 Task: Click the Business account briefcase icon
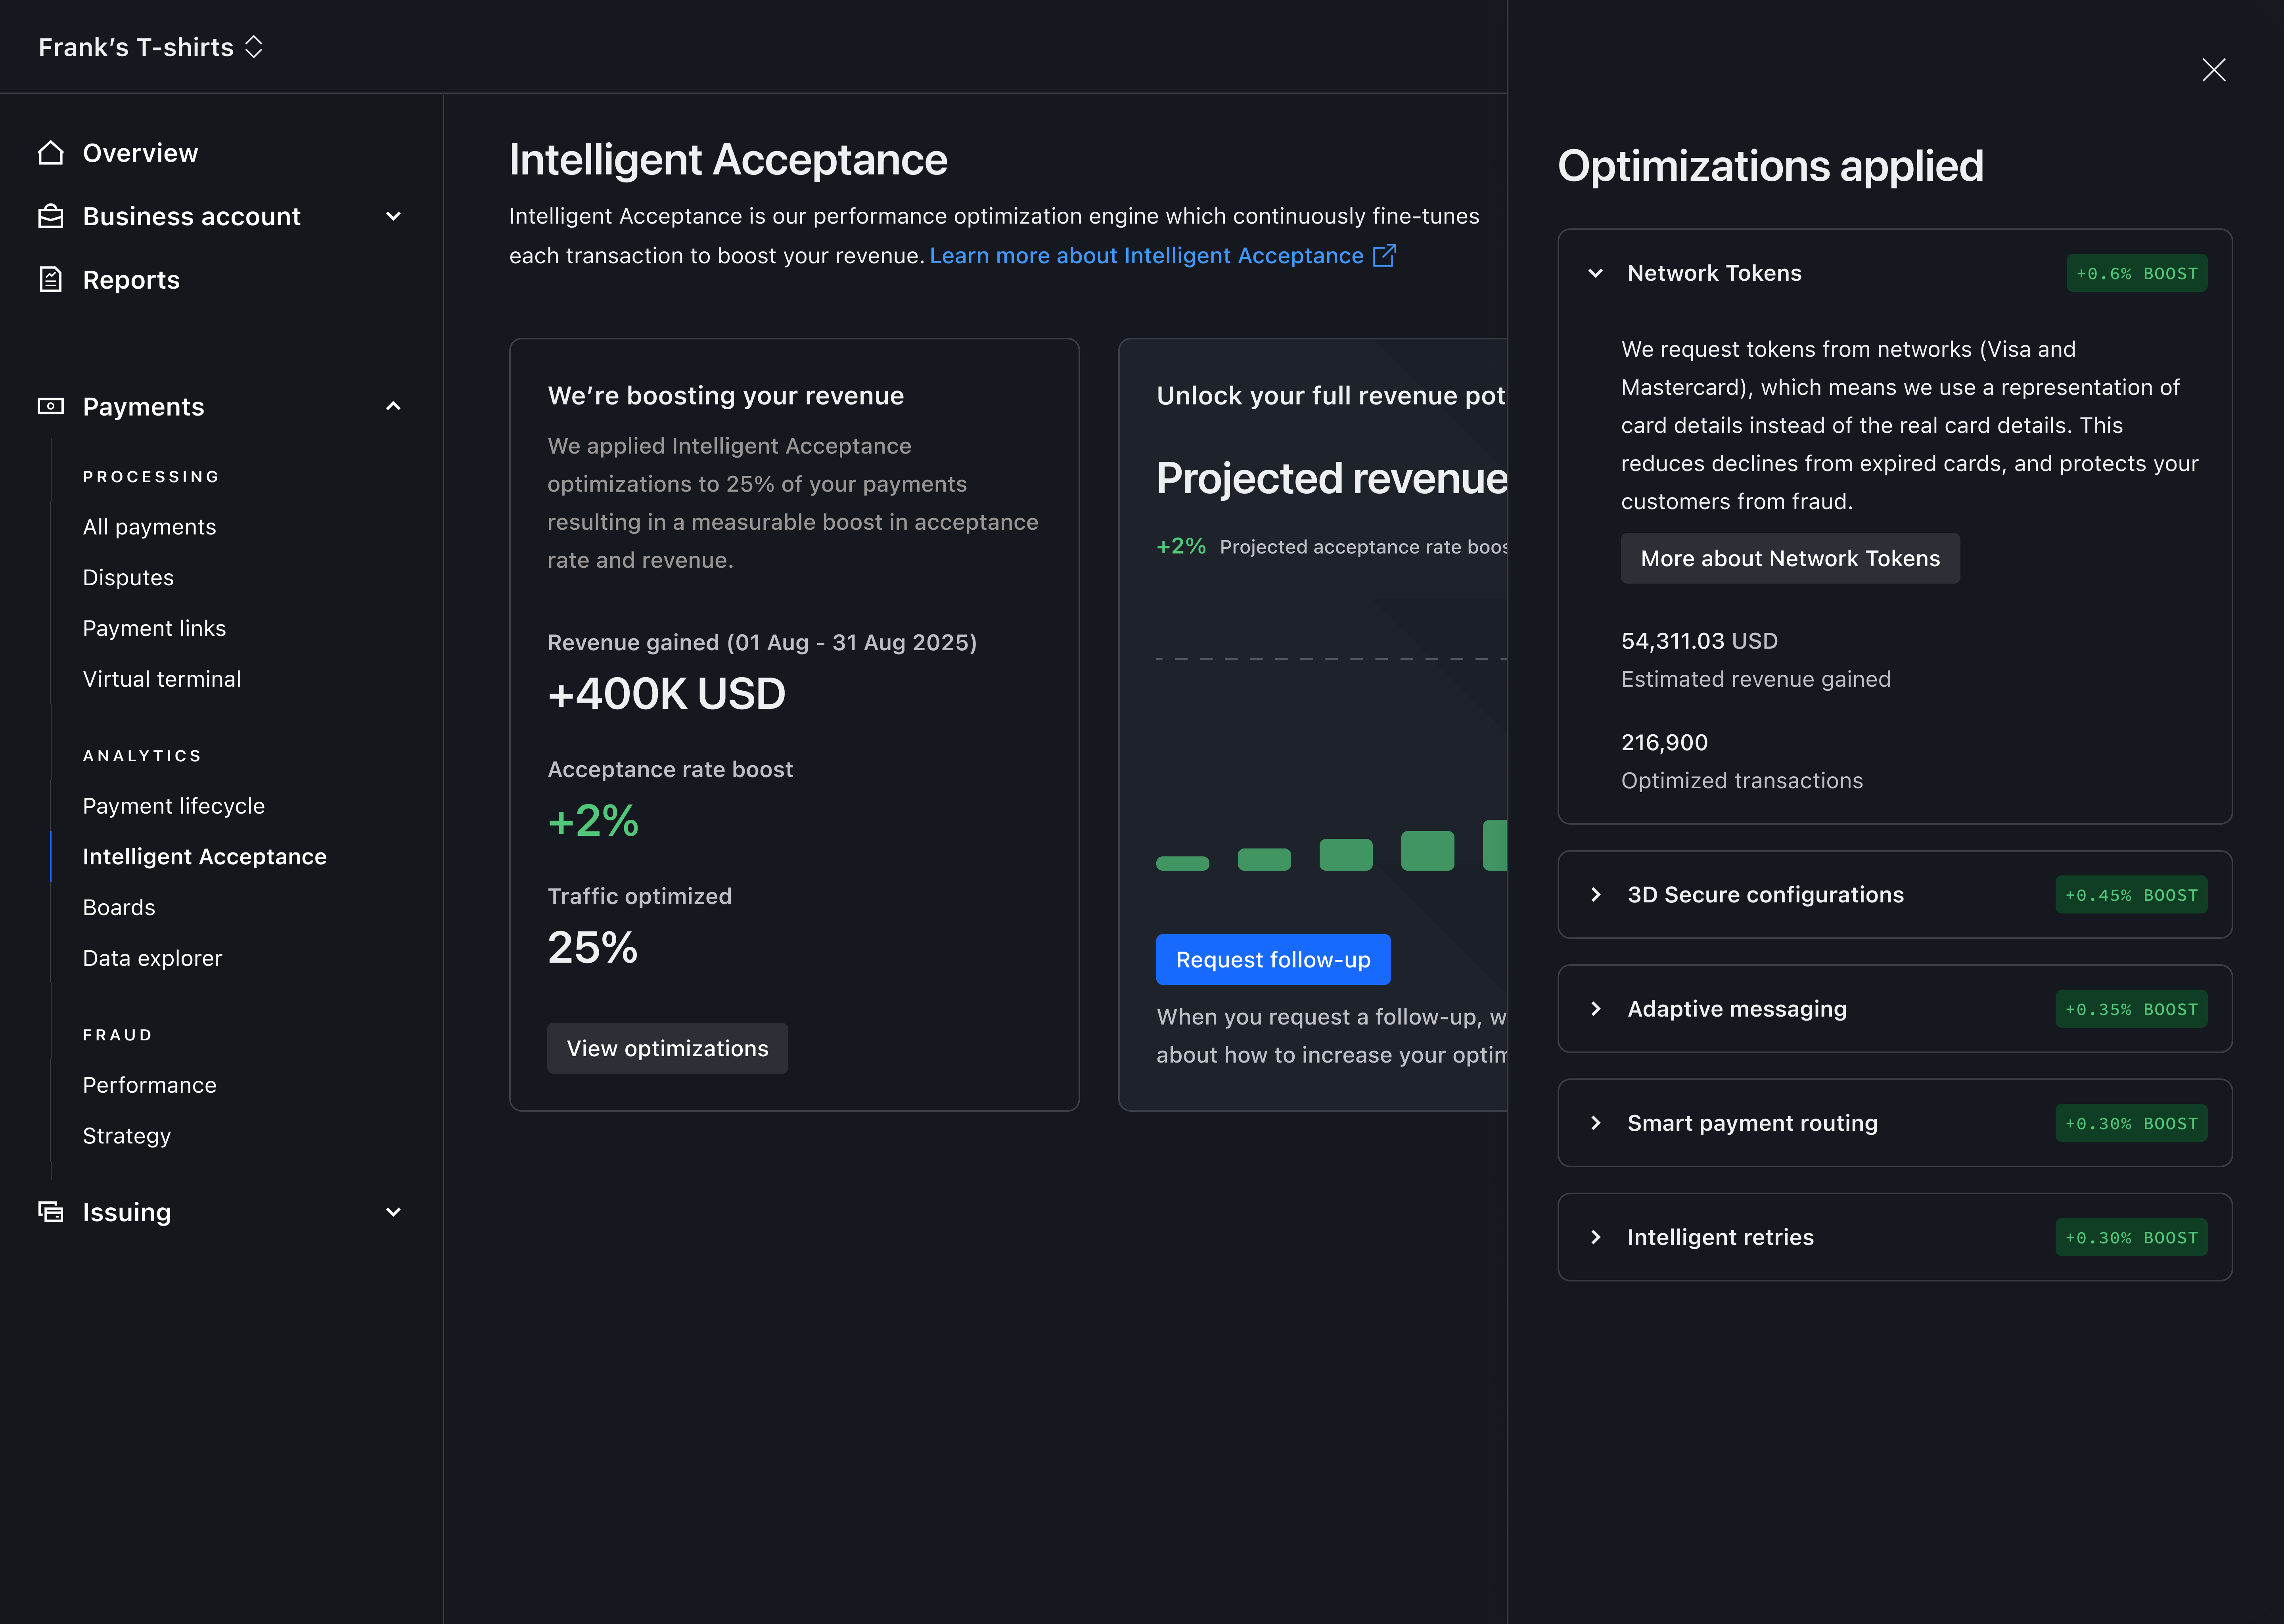51,216
